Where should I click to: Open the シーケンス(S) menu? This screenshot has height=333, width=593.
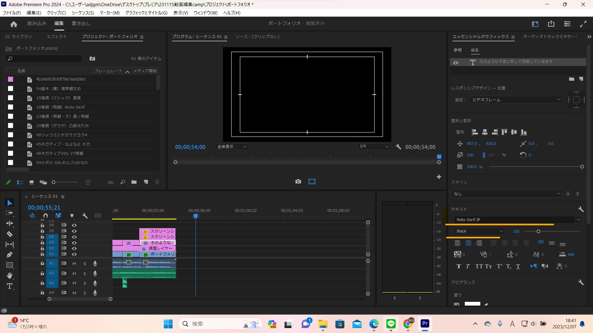pyautogui.click(x=82, y=13)
